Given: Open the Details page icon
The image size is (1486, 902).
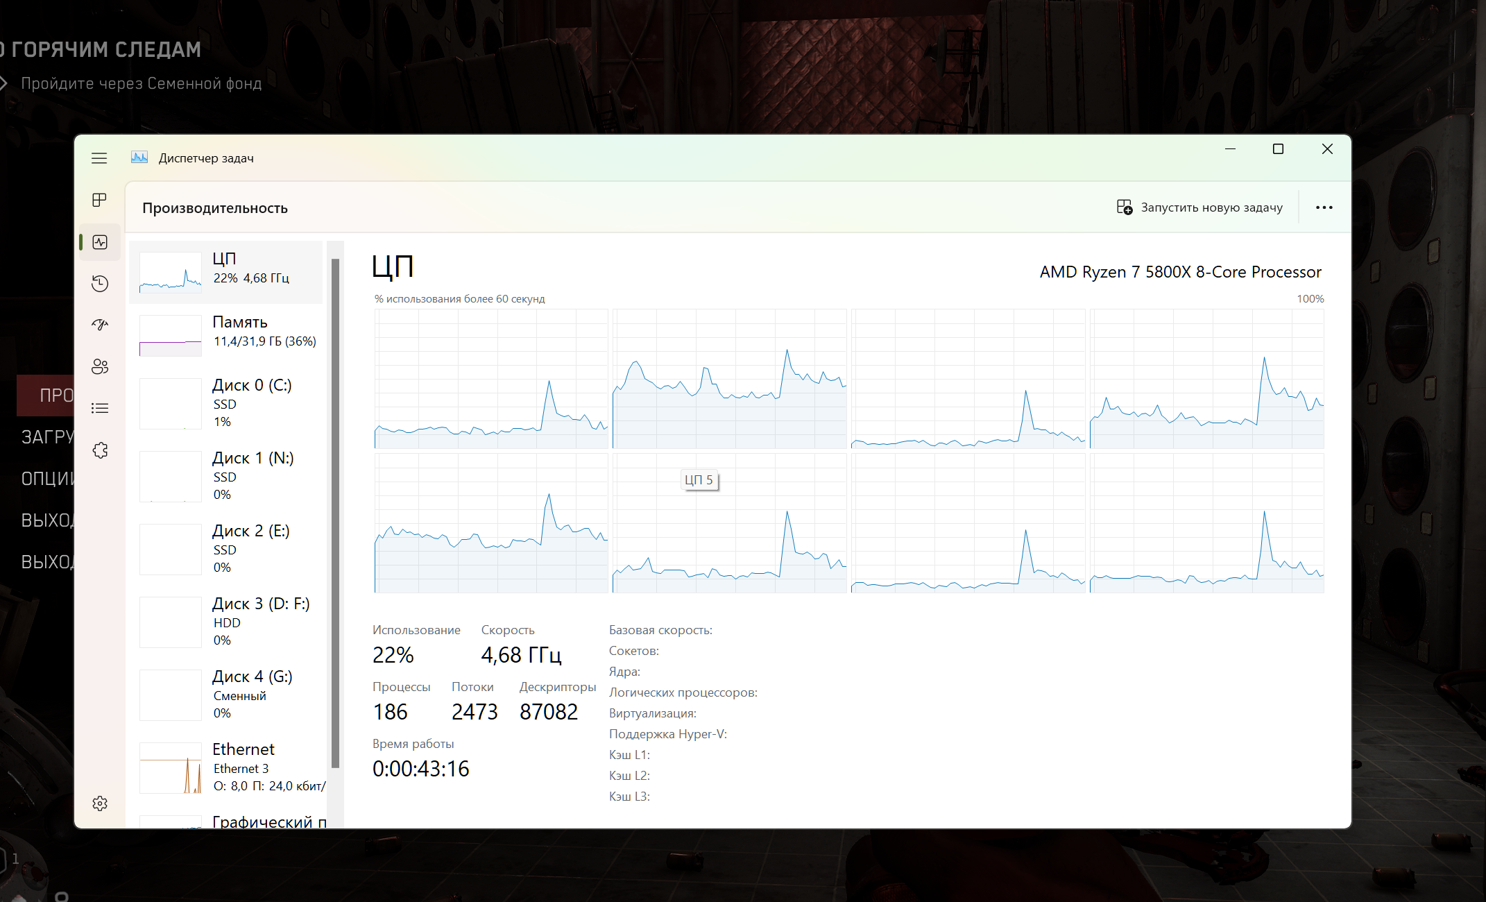Looking at the screenshot, I should [100, 408].
